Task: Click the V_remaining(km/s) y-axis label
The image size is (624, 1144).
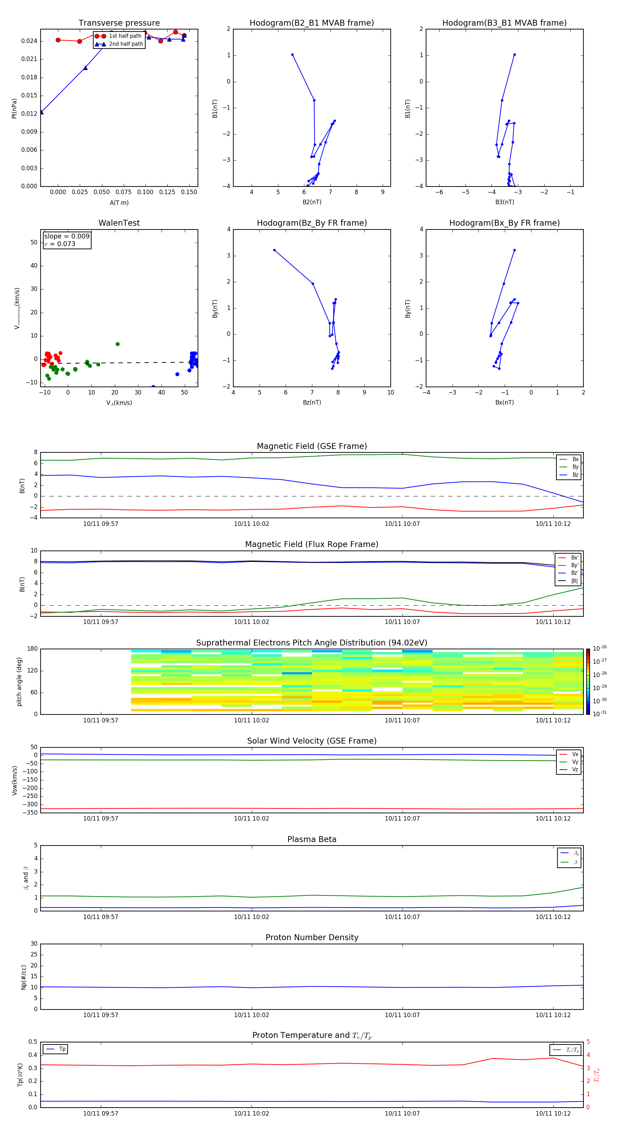Action: 17,308
